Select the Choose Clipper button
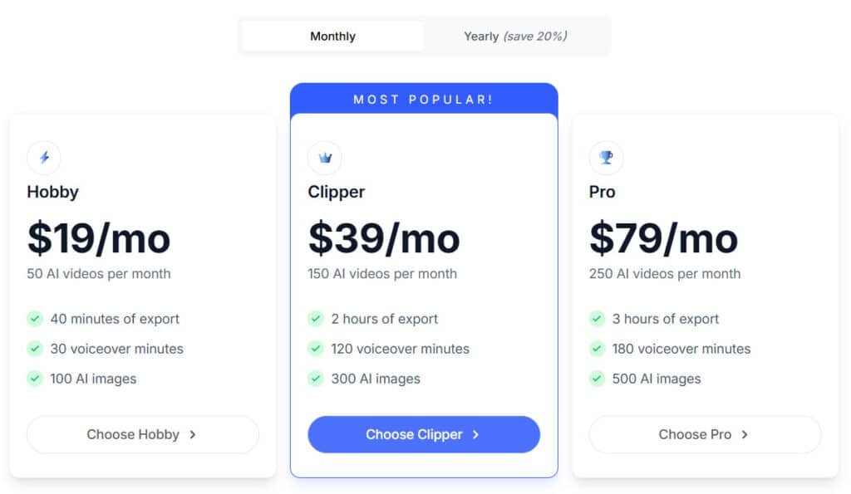851x494 pixels. click(424, 434)
